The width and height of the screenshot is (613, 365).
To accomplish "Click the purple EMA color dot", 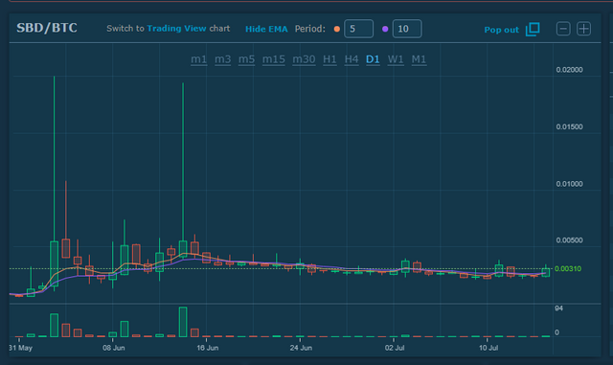I will tap(385, 29).
